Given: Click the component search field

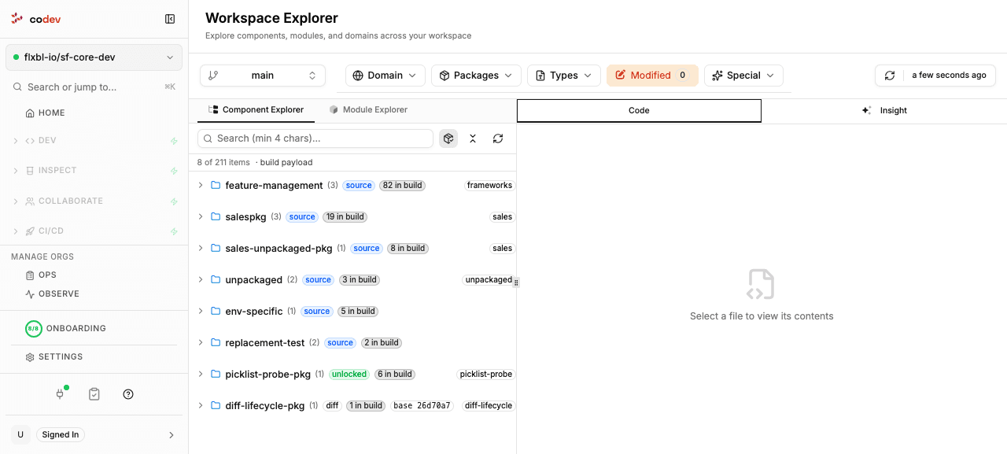Looking at the screenshot, I should (x=315, y=138).
